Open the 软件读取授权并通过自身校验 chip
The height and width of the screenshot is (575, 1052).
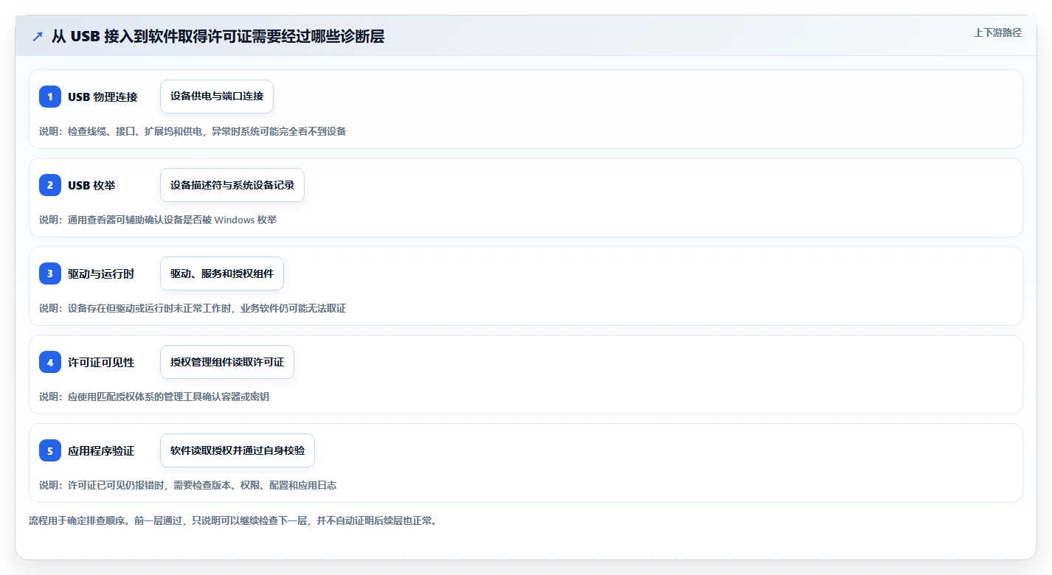(x=238, y=450)
